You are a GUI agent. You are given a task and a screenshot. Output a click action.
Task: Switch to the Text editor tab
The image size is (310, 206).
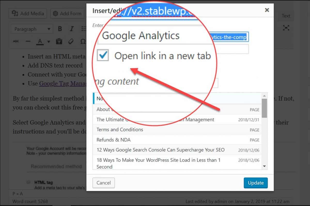click(286, 16)
